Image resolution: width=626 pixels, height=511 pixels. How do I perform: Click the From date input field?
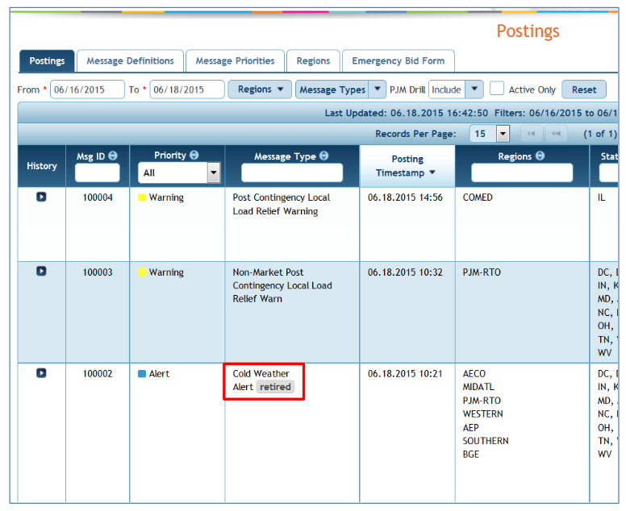(87, 89)
